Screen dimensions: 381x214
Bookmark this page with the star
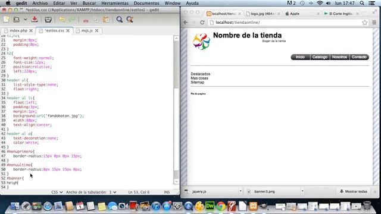(x=364, y=23)
